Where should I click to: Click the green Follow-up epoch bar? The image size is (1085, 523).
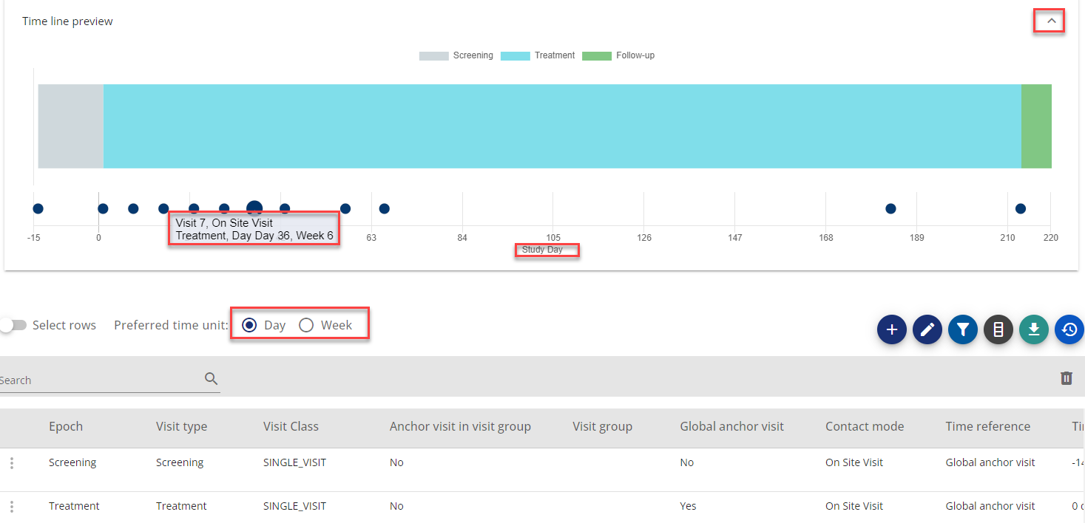1036,126
